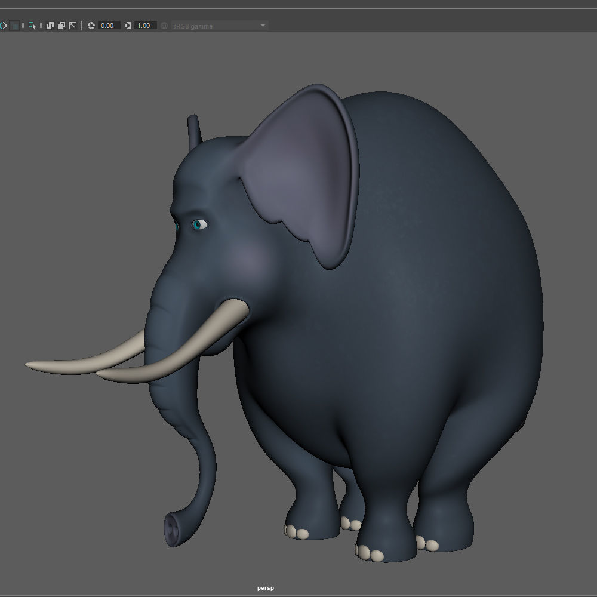
Task: Click the gamma contrast icon
Action: [128, 26]
